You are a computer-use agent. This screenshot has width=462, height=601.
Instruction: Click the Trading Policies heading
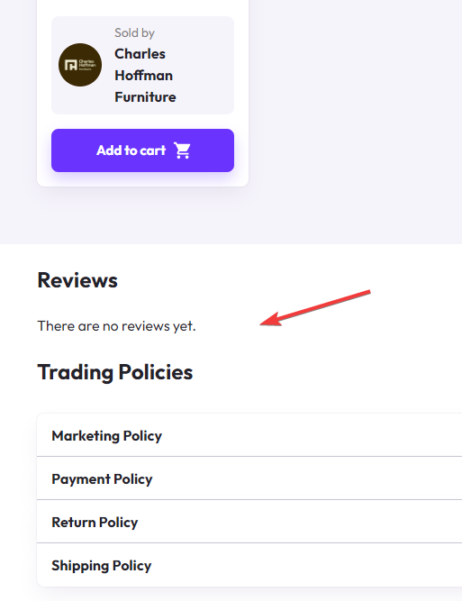pyautogui.click(x=115, y=372)
